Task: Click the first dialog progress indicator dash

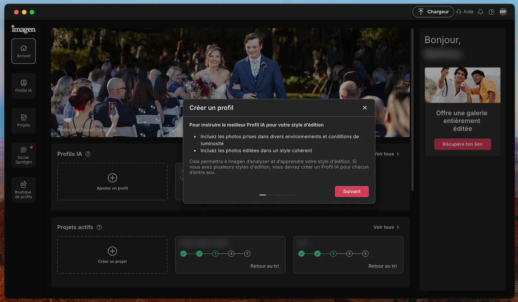Action: click(x=263, y=195)
